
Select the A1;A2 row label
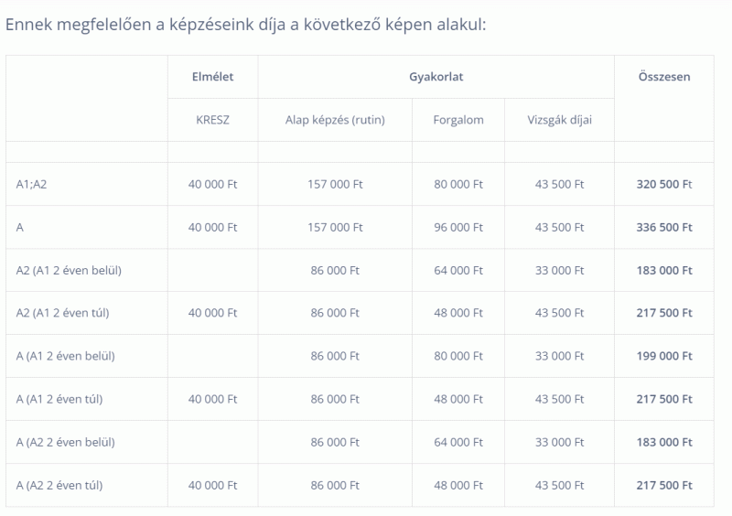coord(31,185)
